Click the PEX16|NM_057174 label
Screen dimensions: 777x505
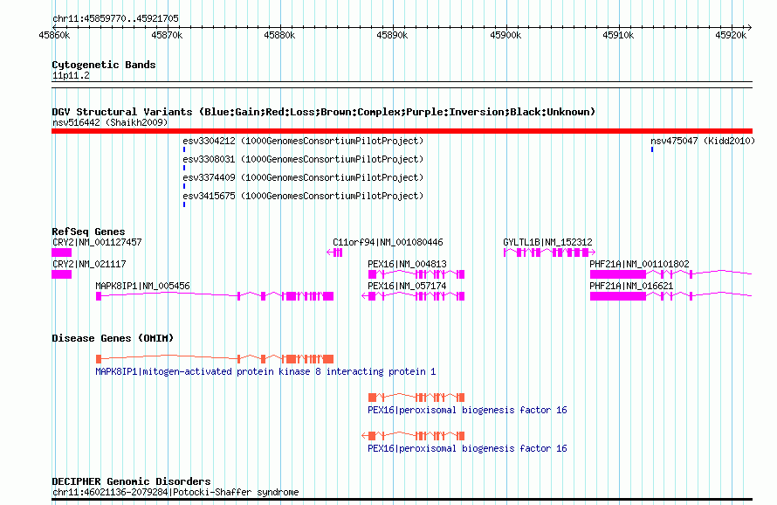[x=407, y=286]
